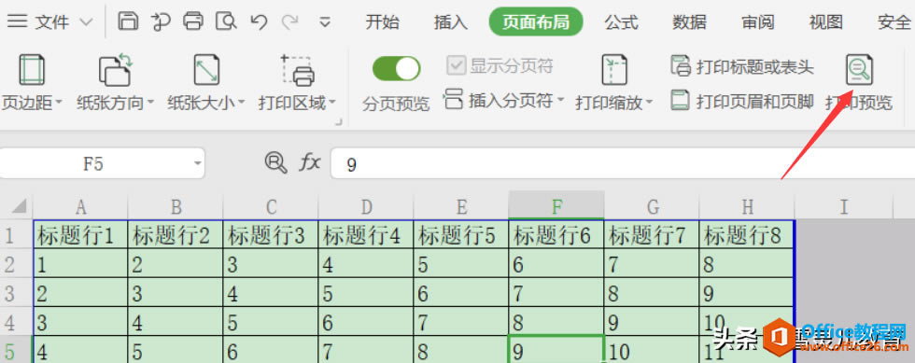Open the 数据 tab
This screenshot has width=915, height=363.
tap(689, 22)
